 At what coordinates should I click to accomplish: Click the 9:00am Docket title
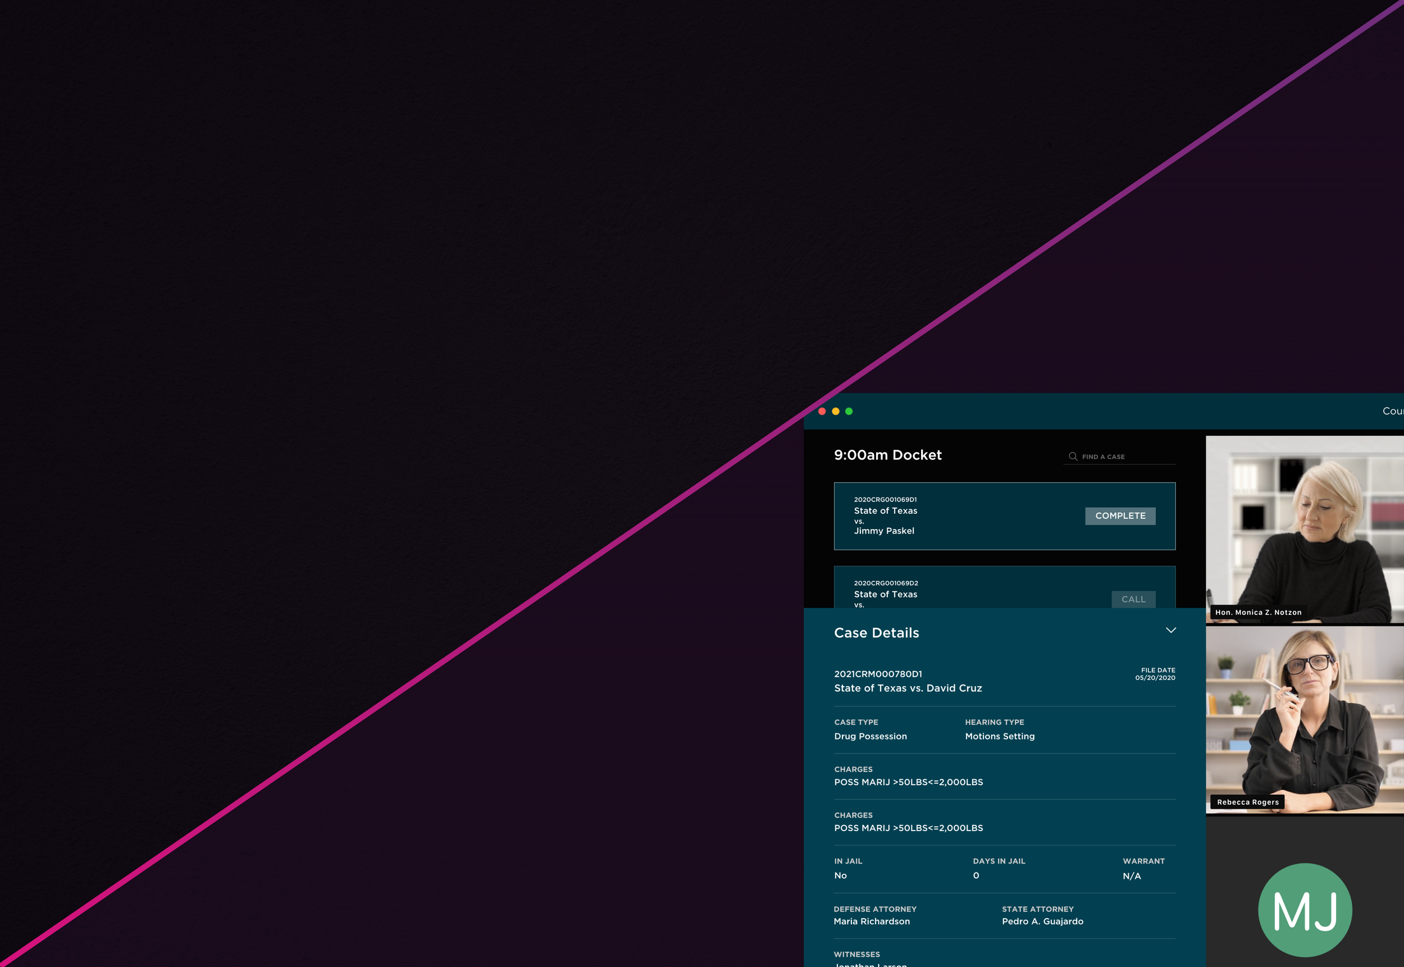click(x=888, y=455)
